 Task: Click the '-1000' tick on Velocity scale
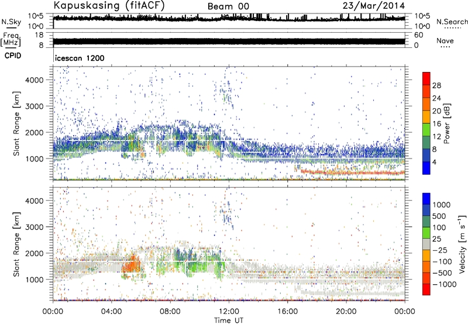pyautogui.click(x=444, y=284)
